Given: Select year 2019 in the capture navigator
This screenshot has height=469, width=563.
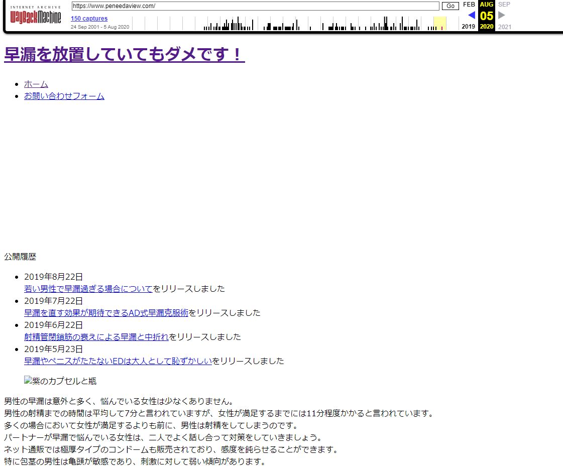Looking at the screenshot, I should point(468,27).
